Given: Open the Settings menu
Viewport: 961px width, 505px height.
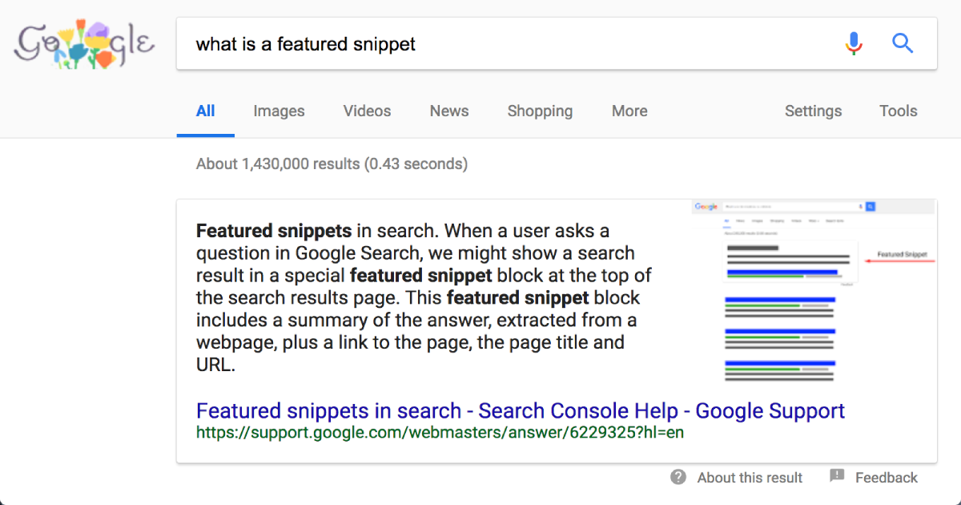Looking at the screenshot, I should [x=813, y=111].
